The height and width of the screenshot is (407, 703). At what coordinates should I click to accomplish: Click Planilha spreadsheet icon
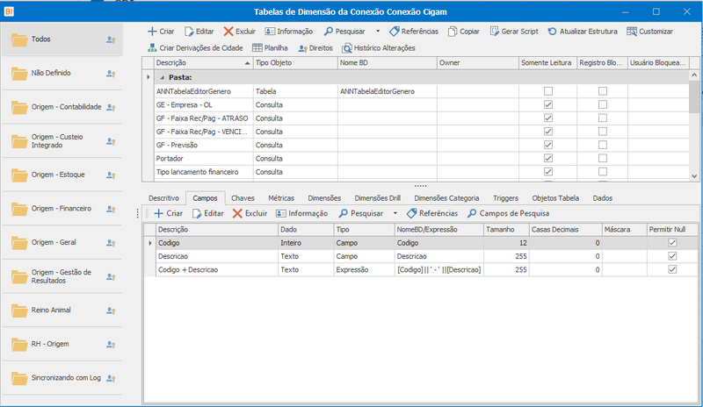point(257,48)
